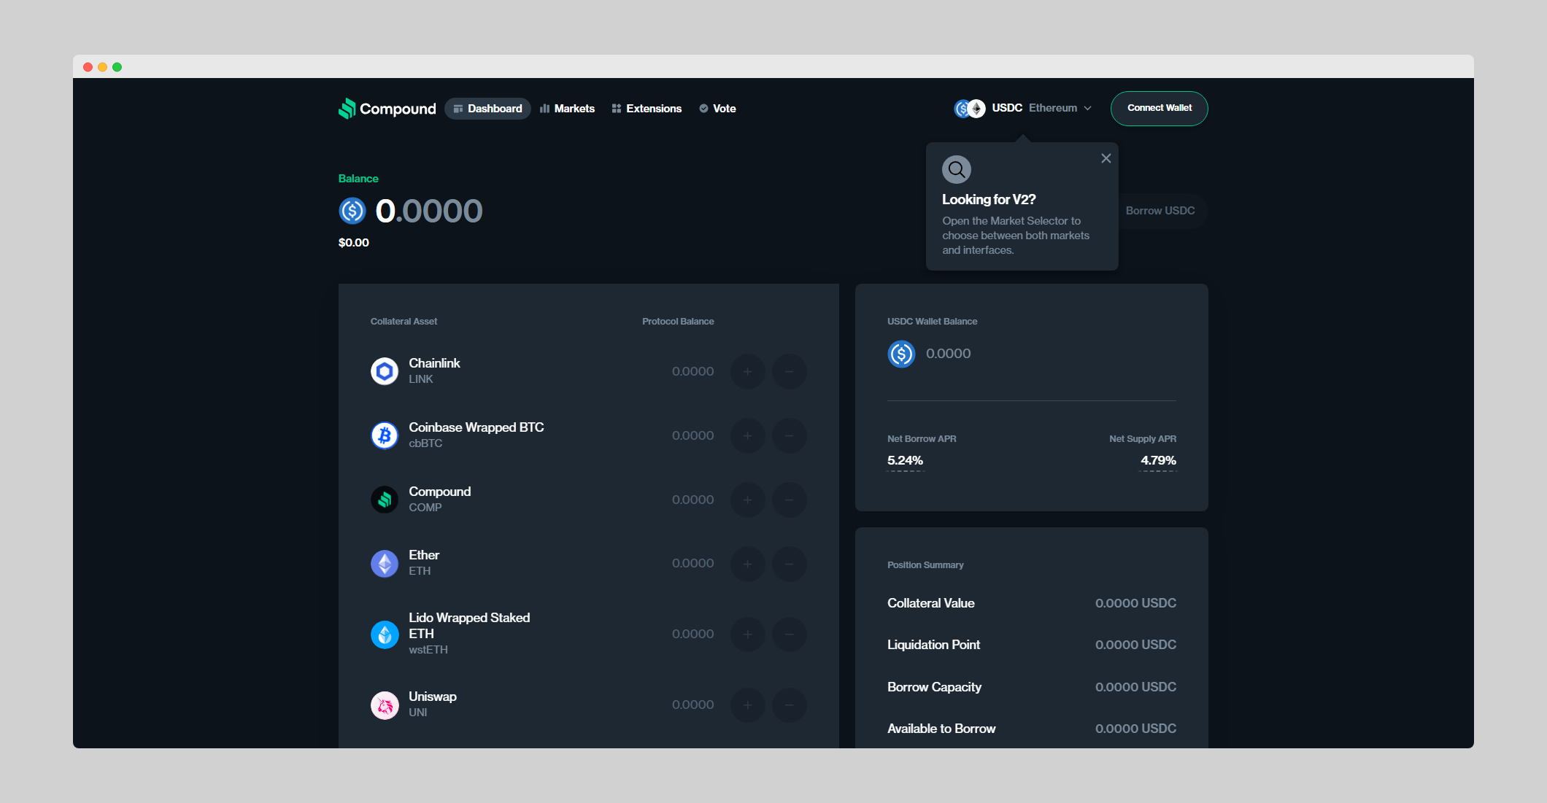Click the Compound logo
The height and width of the screenshot is (803, 1547).
[387, 109]
